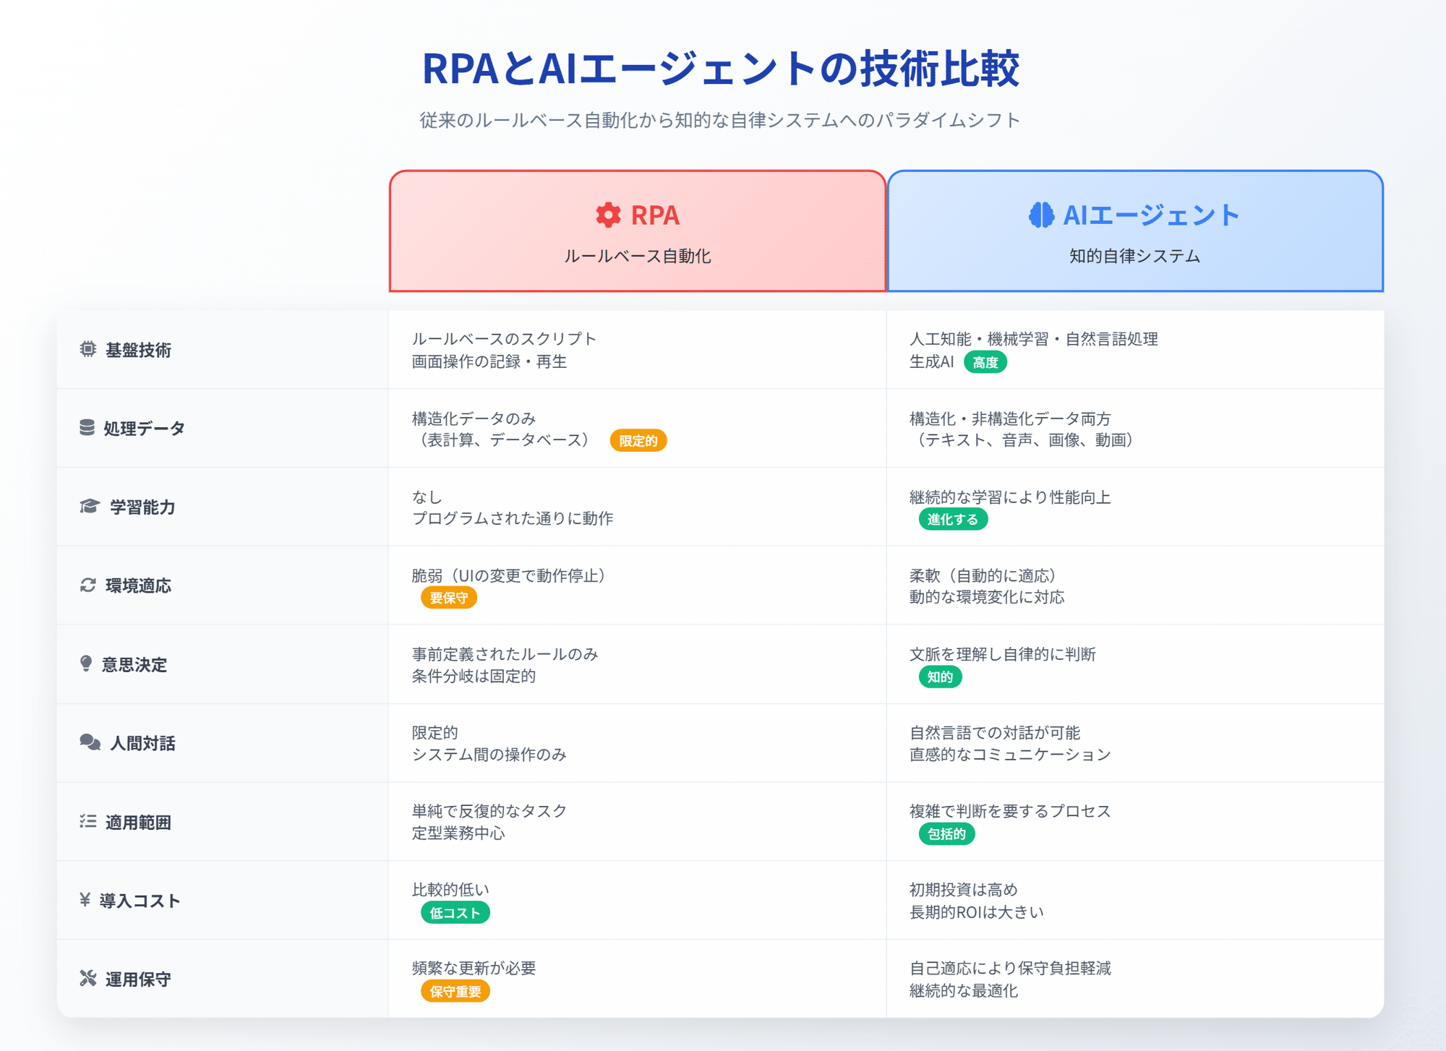Click the orange 限定的 badge
The height and width of the screenshot is (1051, 1446).
638,440
